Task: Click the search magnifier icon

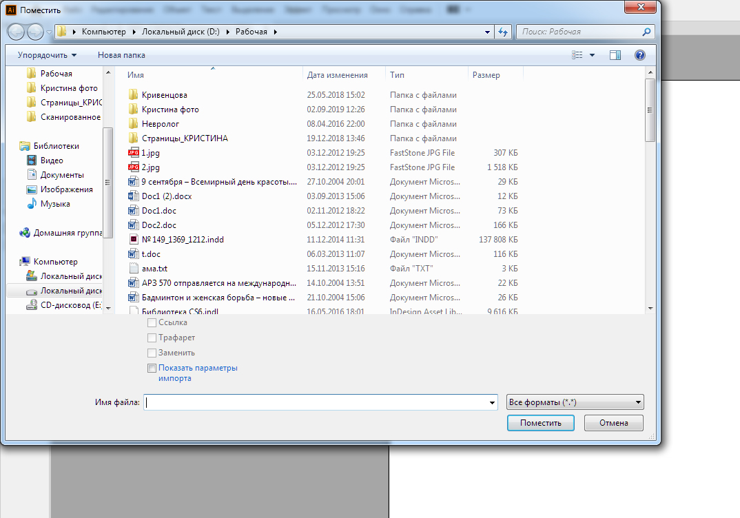Action: pyautogui.click(x=646, y=32)
